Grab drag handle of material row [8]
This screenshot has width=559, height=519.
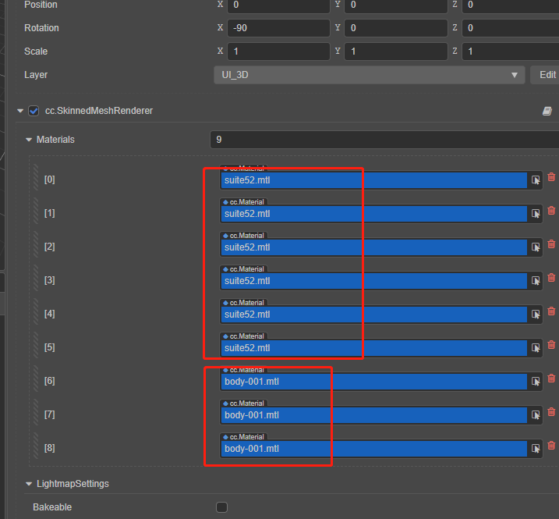[x=36, y=446]
